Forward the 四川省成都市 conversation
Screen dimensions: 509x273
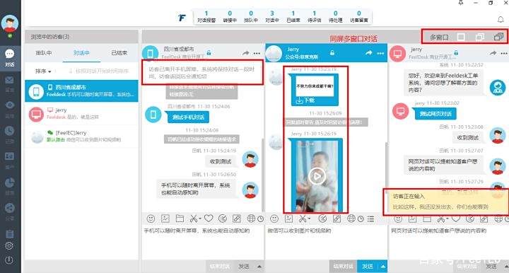point(245,53)
